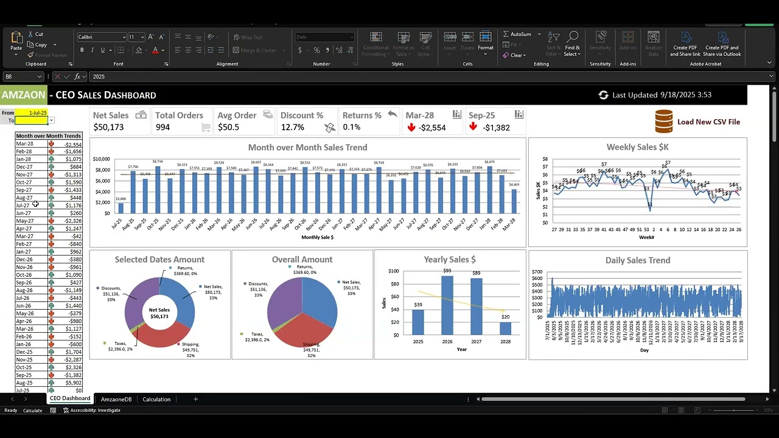
Task: Click the Increase Decimal icon
Action: [x=338, y=50]
